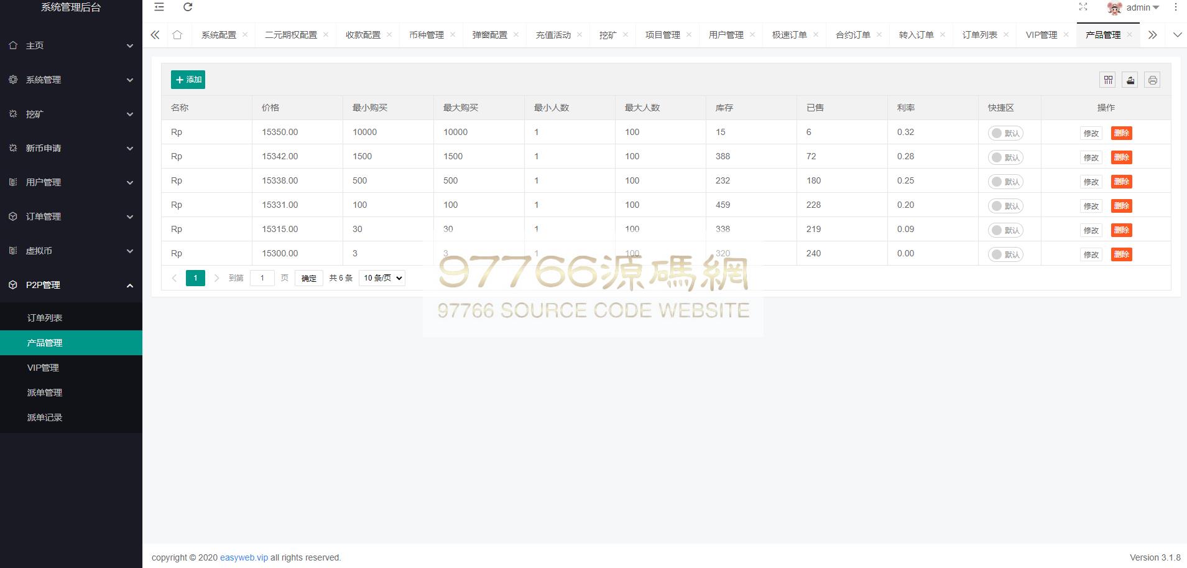
Task: Click the previous page arrow in pagination
Action: (x=174, y=278)
